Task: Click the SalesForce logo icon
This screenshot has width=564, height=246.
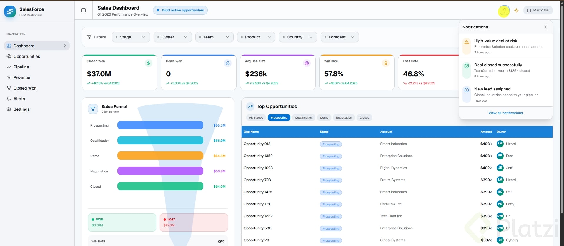Action: tap(10, 11)
